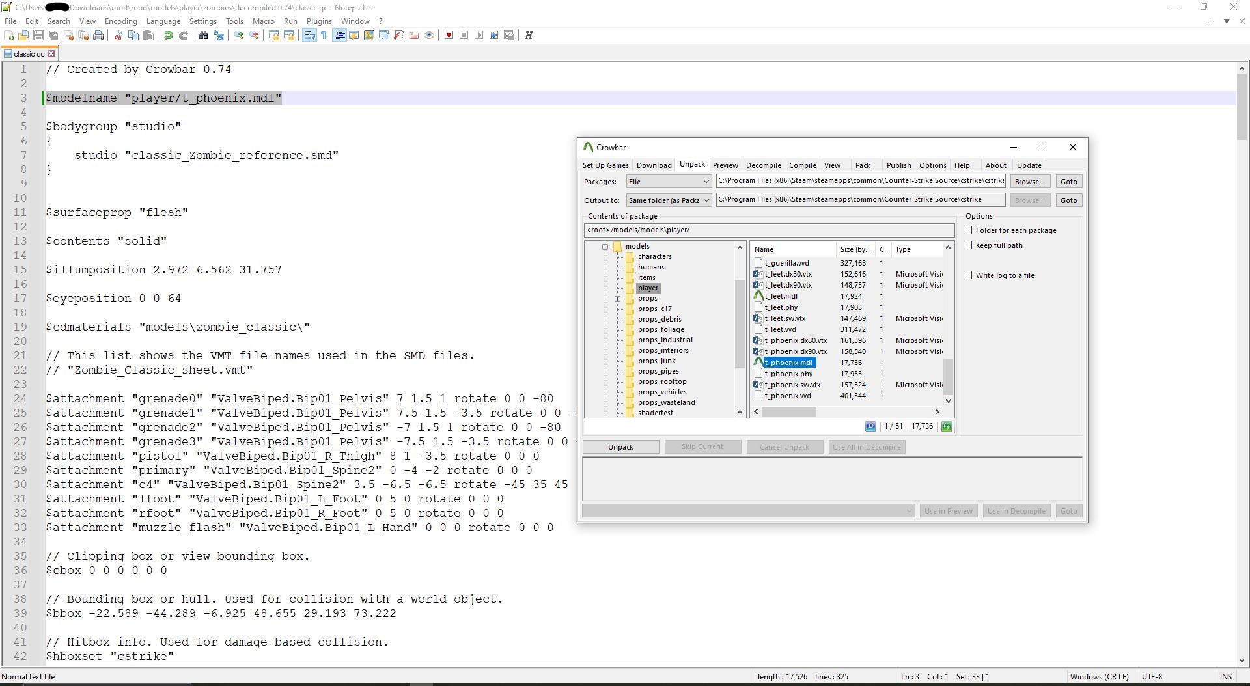Select the classic.qc document tab
The image size is (1250, 686).
[x=29, y=54]
